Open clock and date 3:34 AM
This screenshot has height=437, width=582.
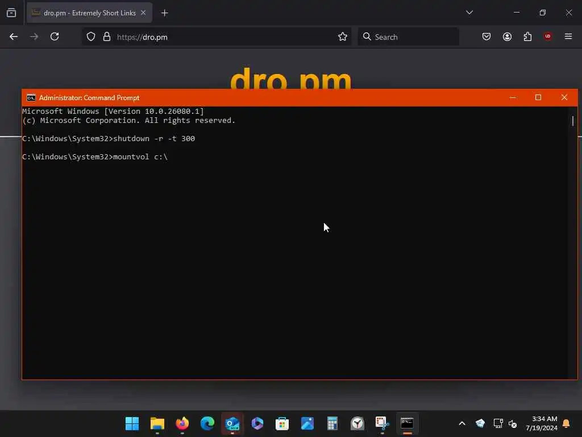click(542, 423)
